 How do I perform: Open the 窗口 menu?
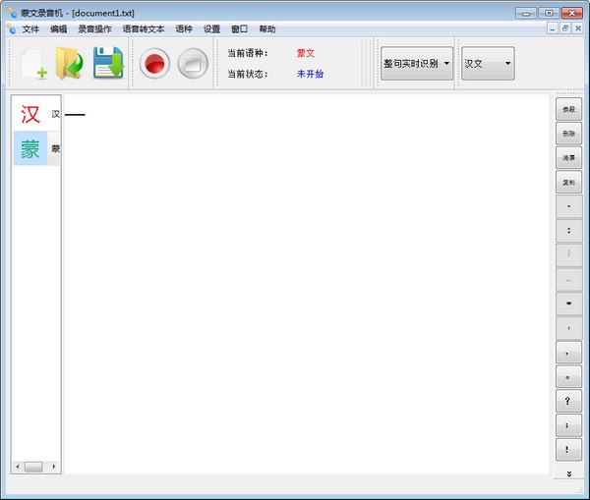[239, 28]
